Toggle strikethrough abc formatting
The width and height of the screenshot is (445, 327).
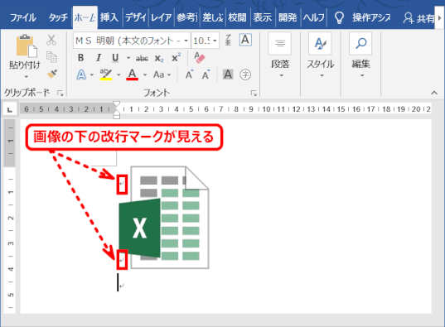click(142, 59)
